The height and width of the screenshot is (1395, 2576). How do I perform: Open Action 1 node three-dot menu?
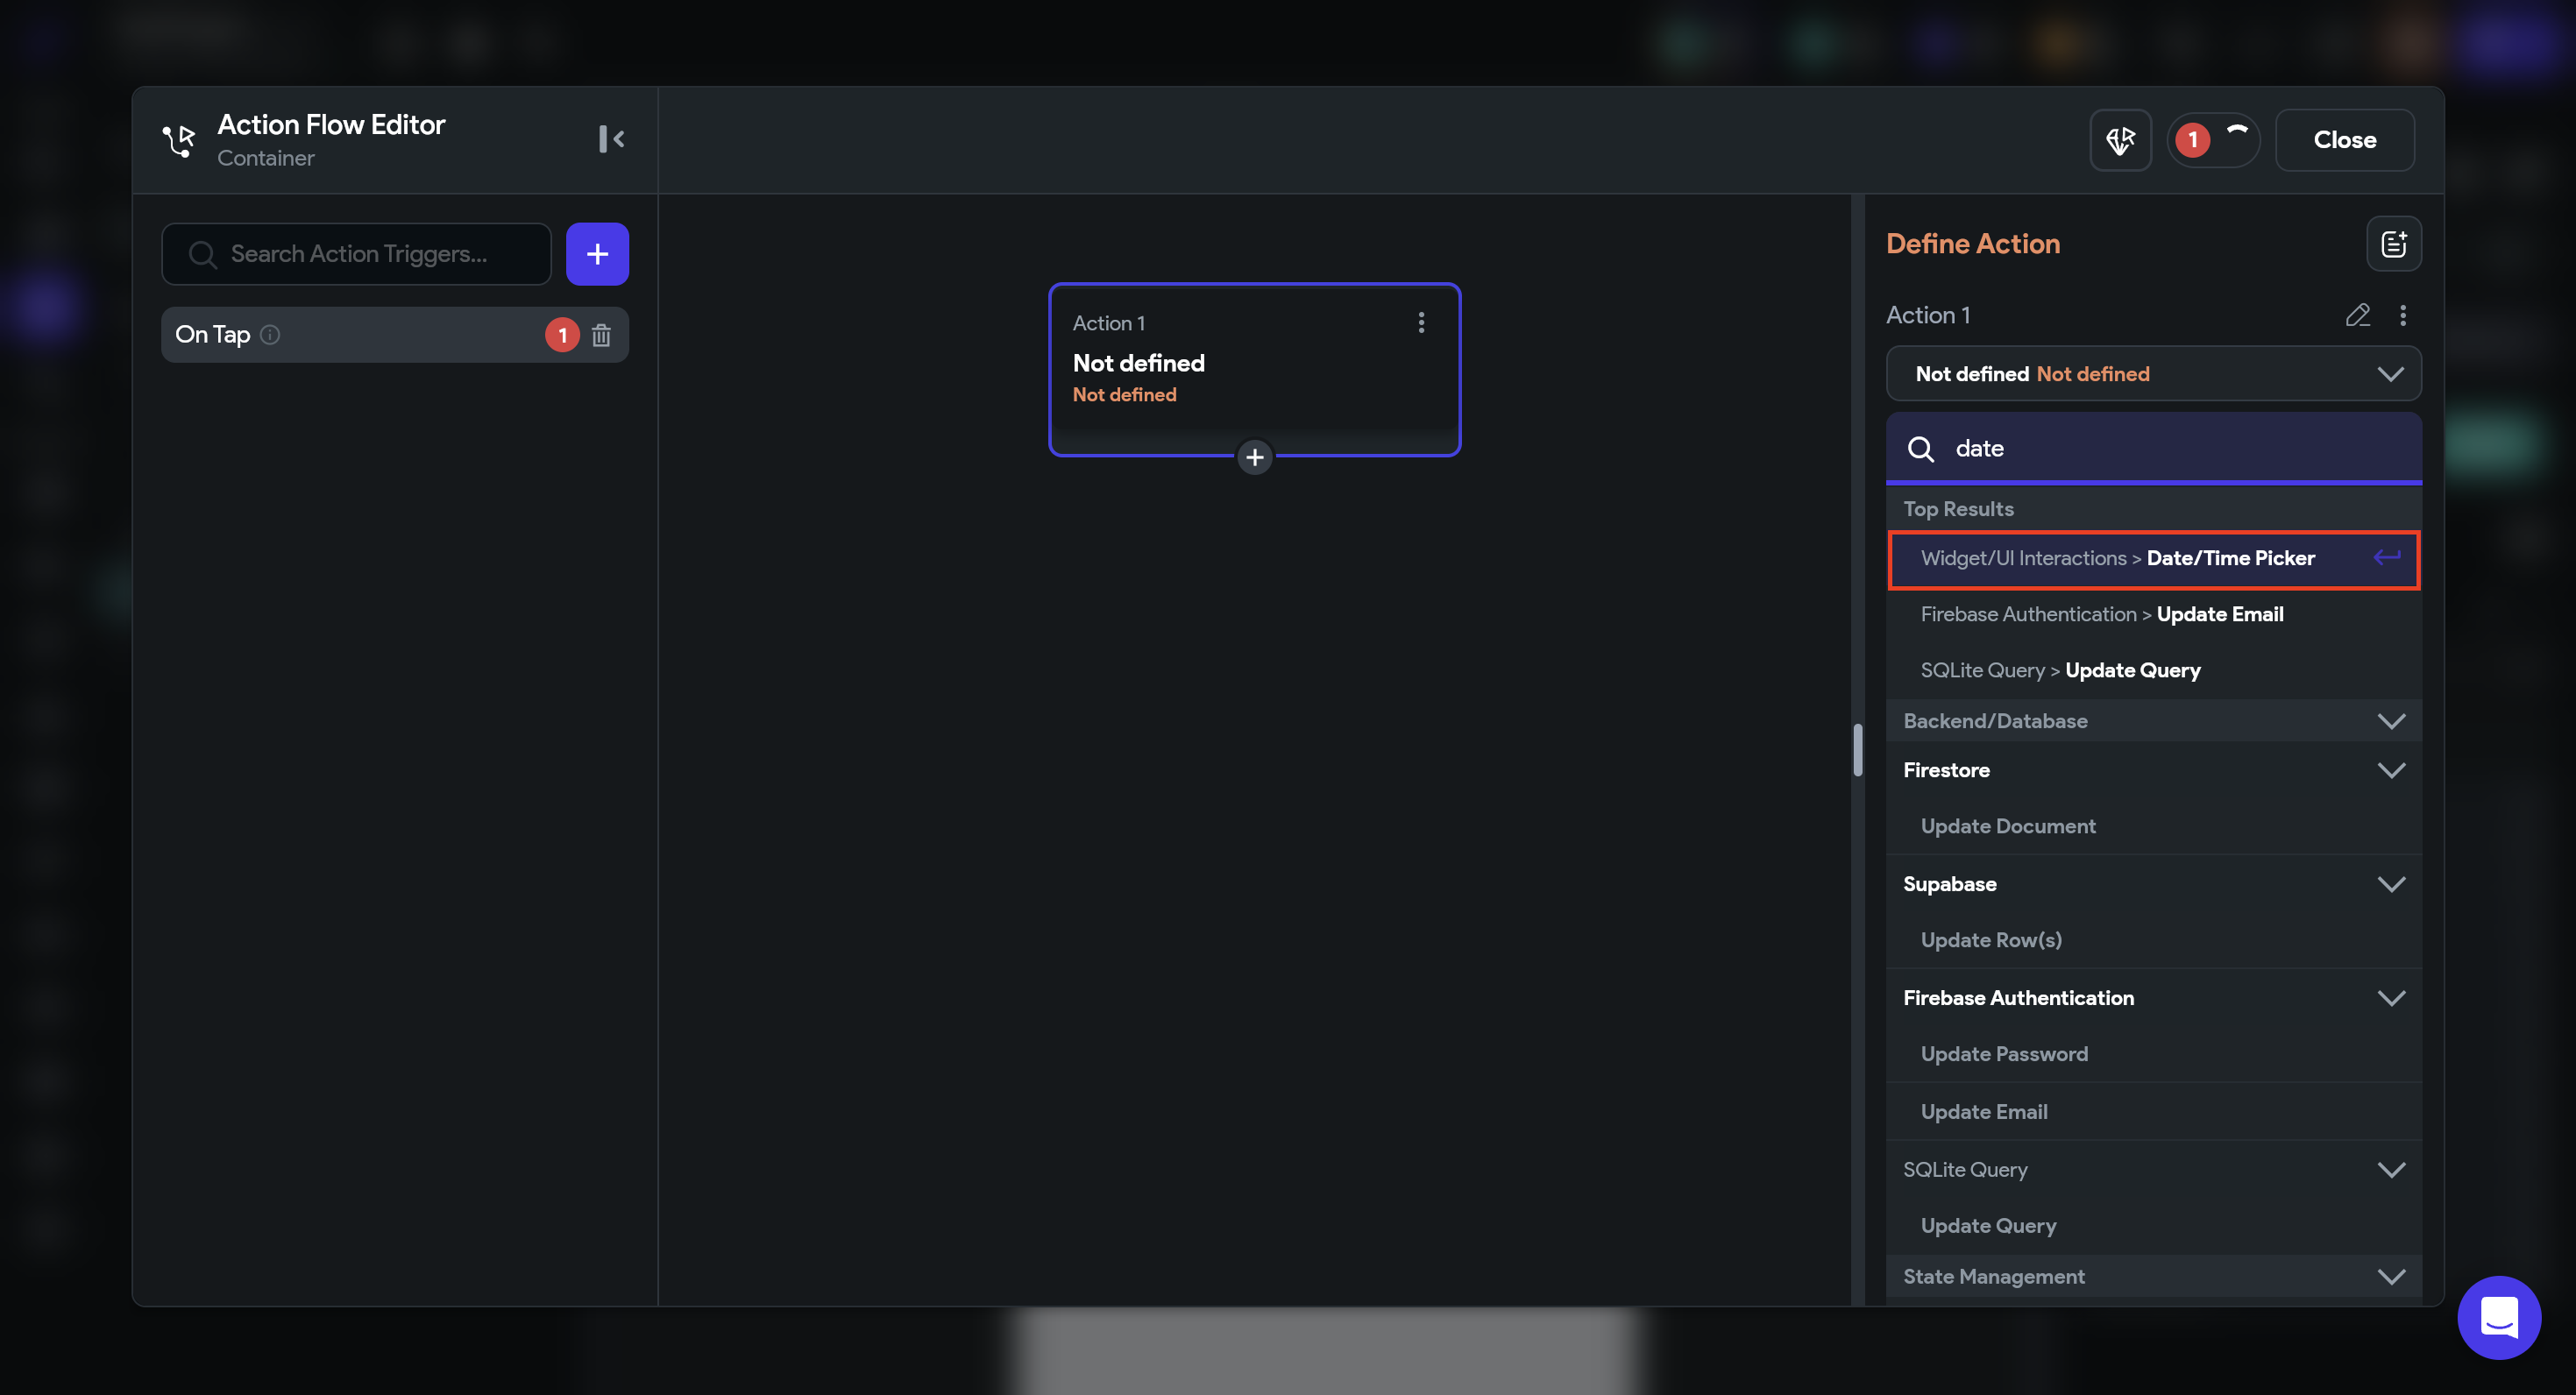1421,322
